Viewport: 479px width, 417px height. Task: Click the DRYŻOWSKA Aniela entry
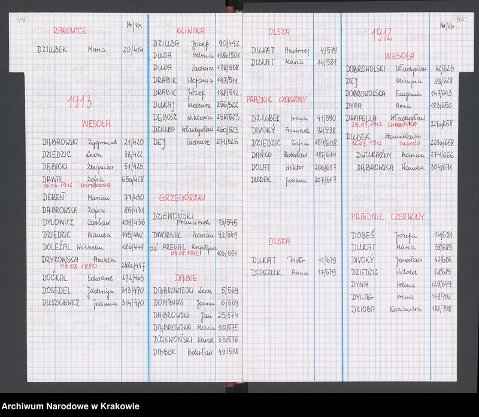coord(93,261)
